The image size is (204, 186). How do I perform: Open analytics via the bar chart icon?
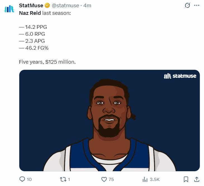[145, 179]
